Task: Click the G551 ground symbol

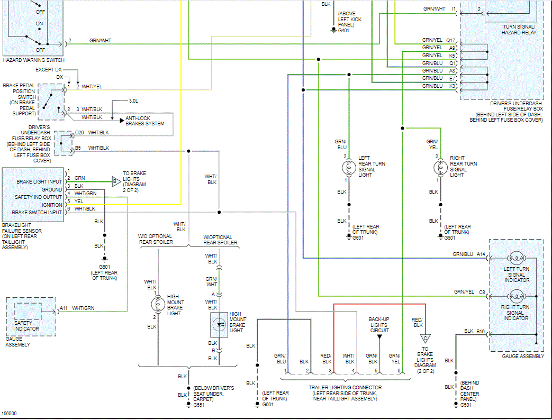Action: coord(189,405)
